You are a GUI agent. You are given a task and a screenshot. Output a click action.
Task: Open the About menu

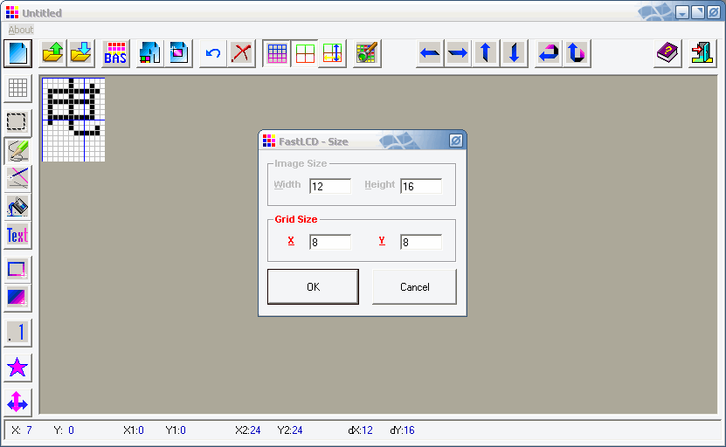pyautogui.click(x=21, y=30)
